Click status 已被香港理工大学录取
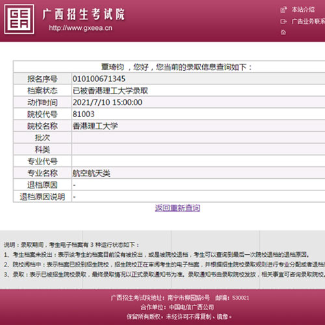 (x=110, y=91)
